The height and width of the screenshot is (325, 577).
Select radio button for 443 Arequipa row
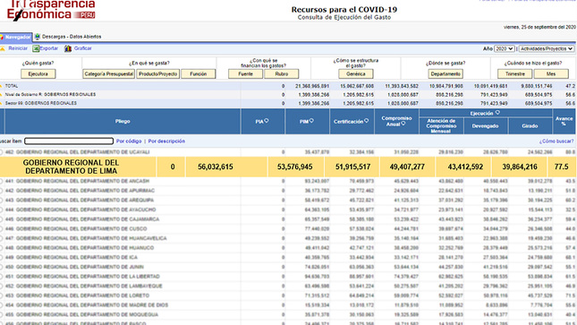(x=1, y=201)
